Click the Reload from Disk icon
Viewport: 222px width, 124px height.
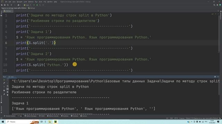[8, 5]
